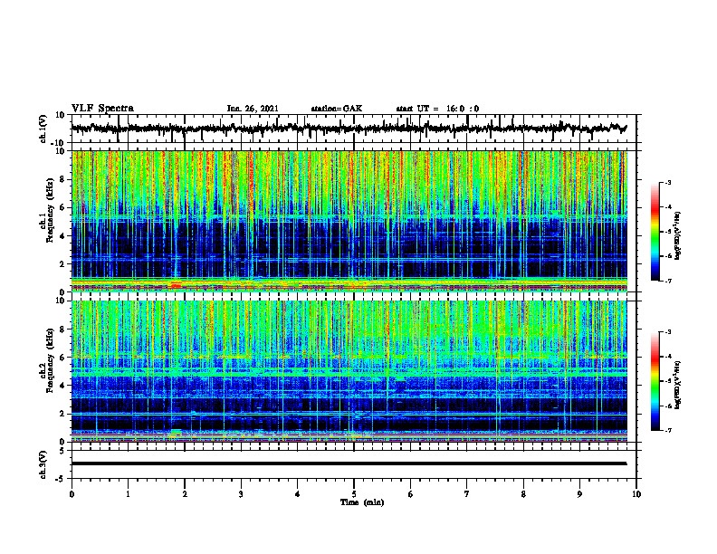The height and width of the screenshot is (554, 717).
Task: Click the "-5" tick on ch.3(V) axis
Action: click(x=61, y=479)
